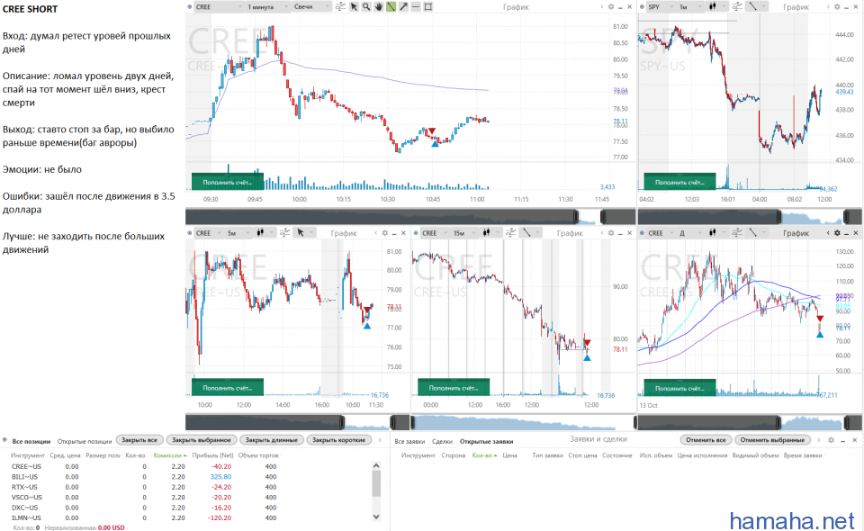
Task: Click link-window icon of the SPY chart
Action: pyautogui.click(x=643, y=6)
